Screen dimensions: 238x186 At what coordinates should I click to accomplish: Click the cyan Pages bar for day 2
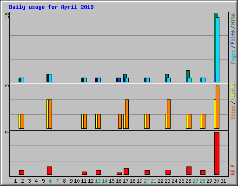pos(22,80)
